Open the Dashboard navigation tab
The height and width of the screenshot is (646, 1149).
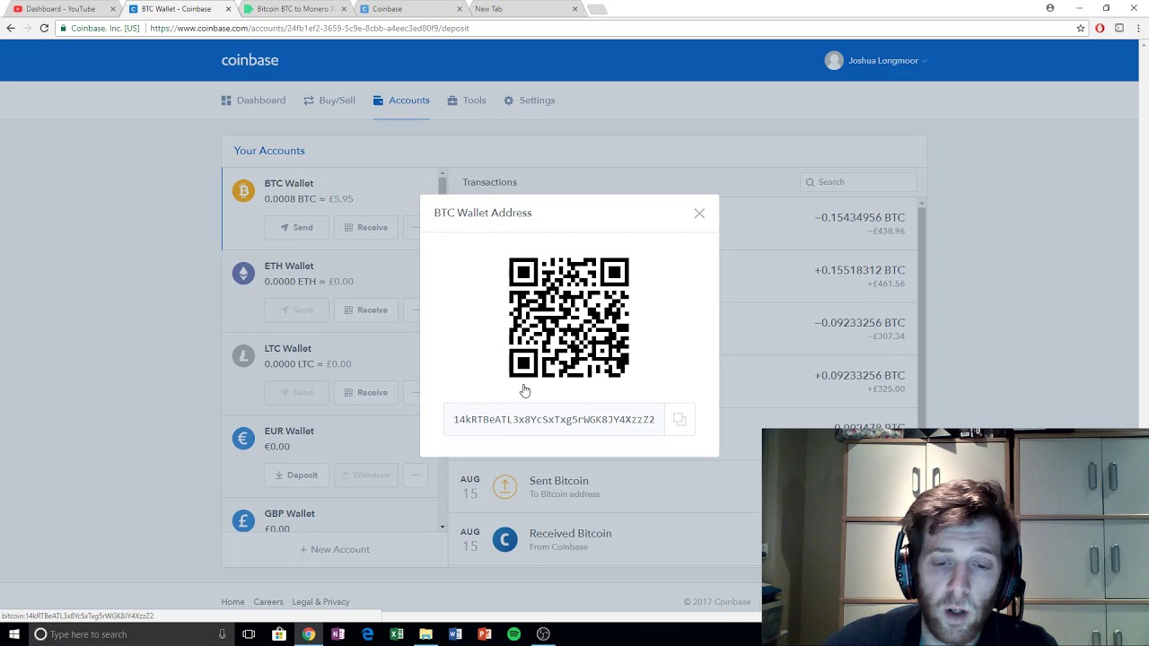coord(253,100)
